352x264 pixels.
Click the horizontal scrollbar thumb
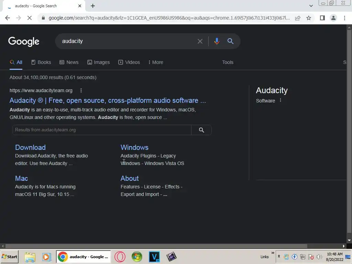pyautogui.click(x=156, y=246)
